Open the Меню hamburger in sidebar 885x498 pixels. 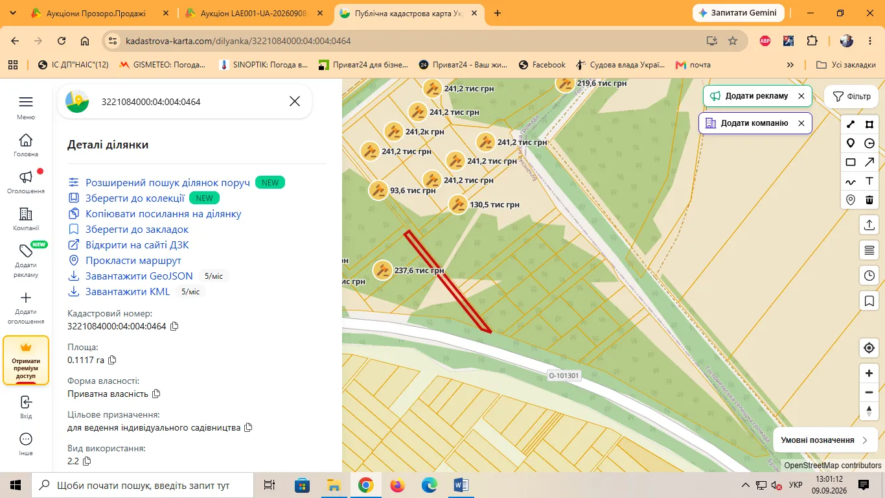click(26, 108)
